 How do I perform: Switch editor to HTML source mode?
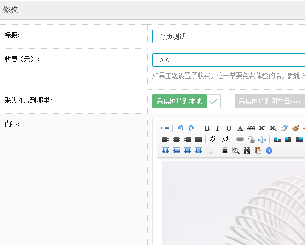coord(165,128)
